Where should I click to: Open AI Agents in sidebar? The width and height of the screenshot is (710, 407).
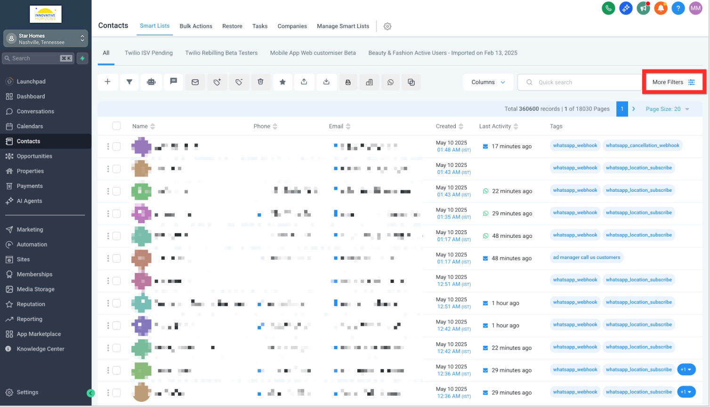[x=29, y=201]
